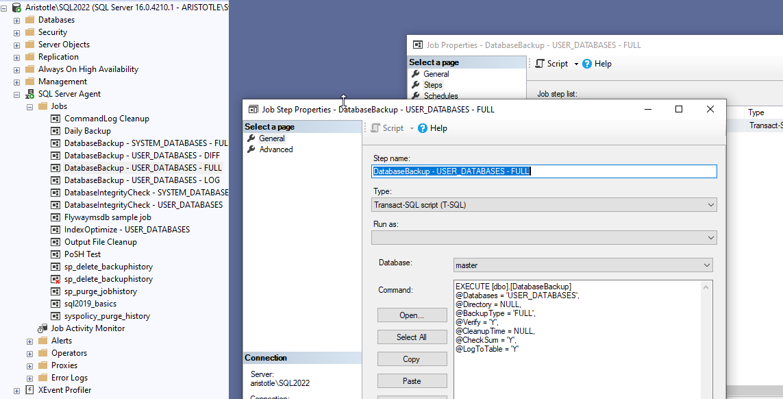The width and height of the screenshot is (783, 399).
Task: Click the sql2019_basics job icon
Action: 56,304
